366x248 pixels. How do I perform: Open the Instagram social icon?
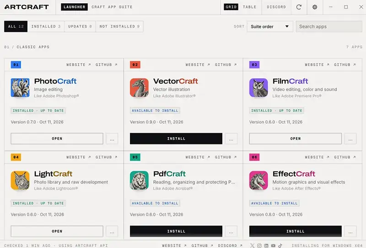tap(259, 245)
